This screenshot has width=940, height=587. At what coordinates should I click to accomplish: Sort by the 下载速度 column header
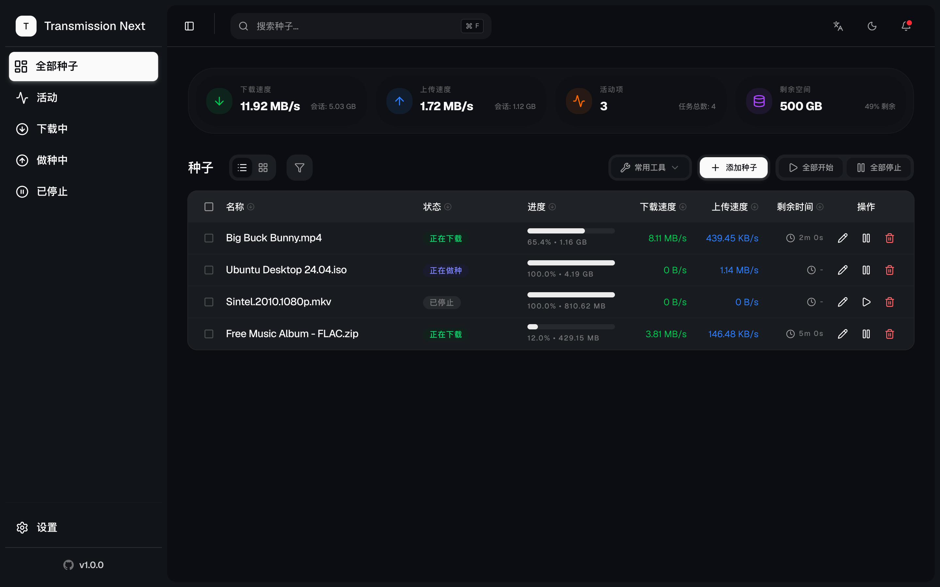tap(663, 207)
